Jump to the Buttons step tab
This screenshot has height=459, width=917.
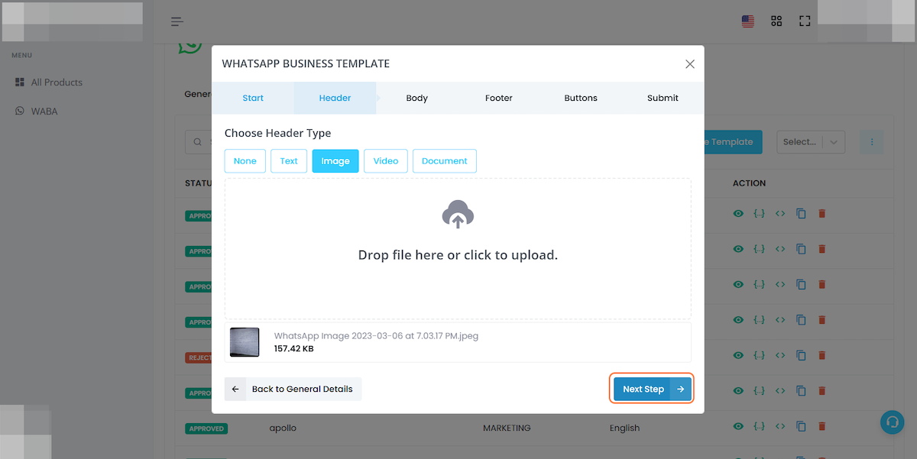(581, 98)
